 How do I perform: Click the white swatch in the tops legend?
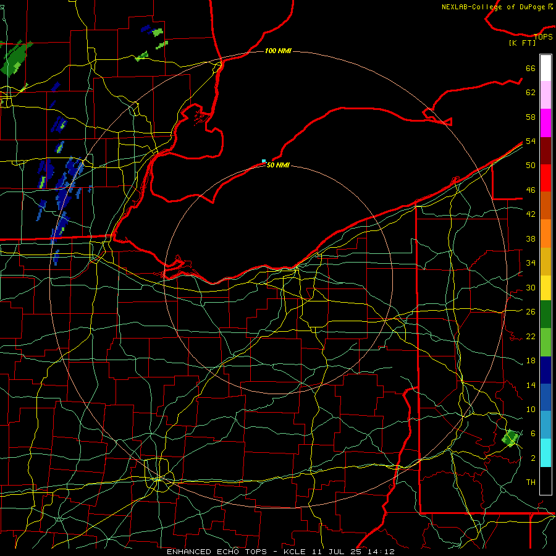pos(545,68)
